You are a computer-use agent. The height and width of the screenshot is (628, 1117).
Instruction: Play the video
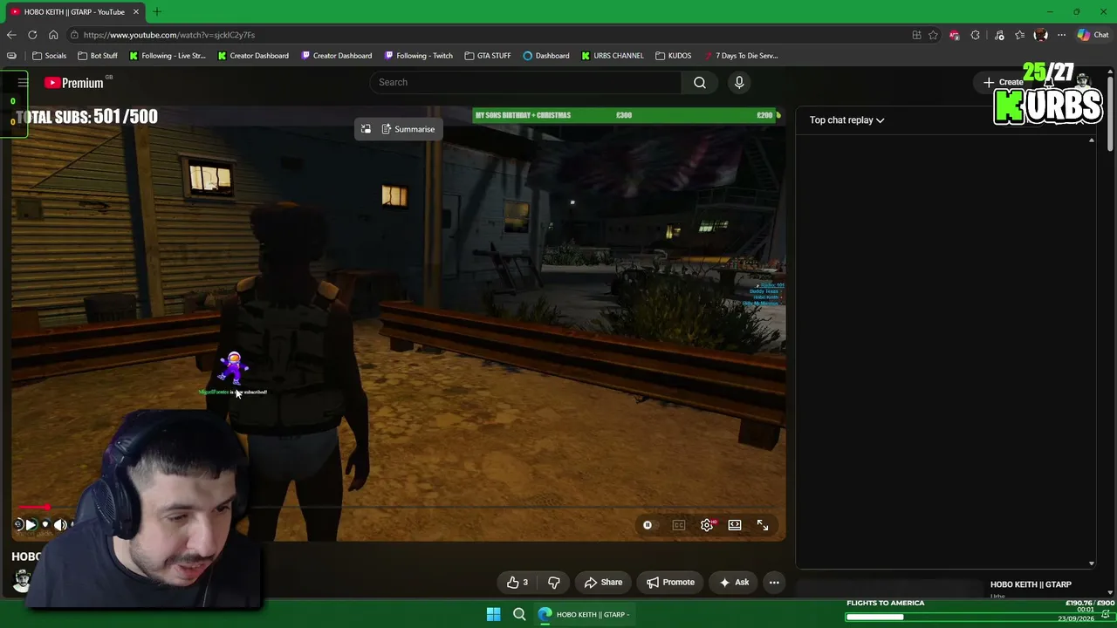click(x=31, y=525)
